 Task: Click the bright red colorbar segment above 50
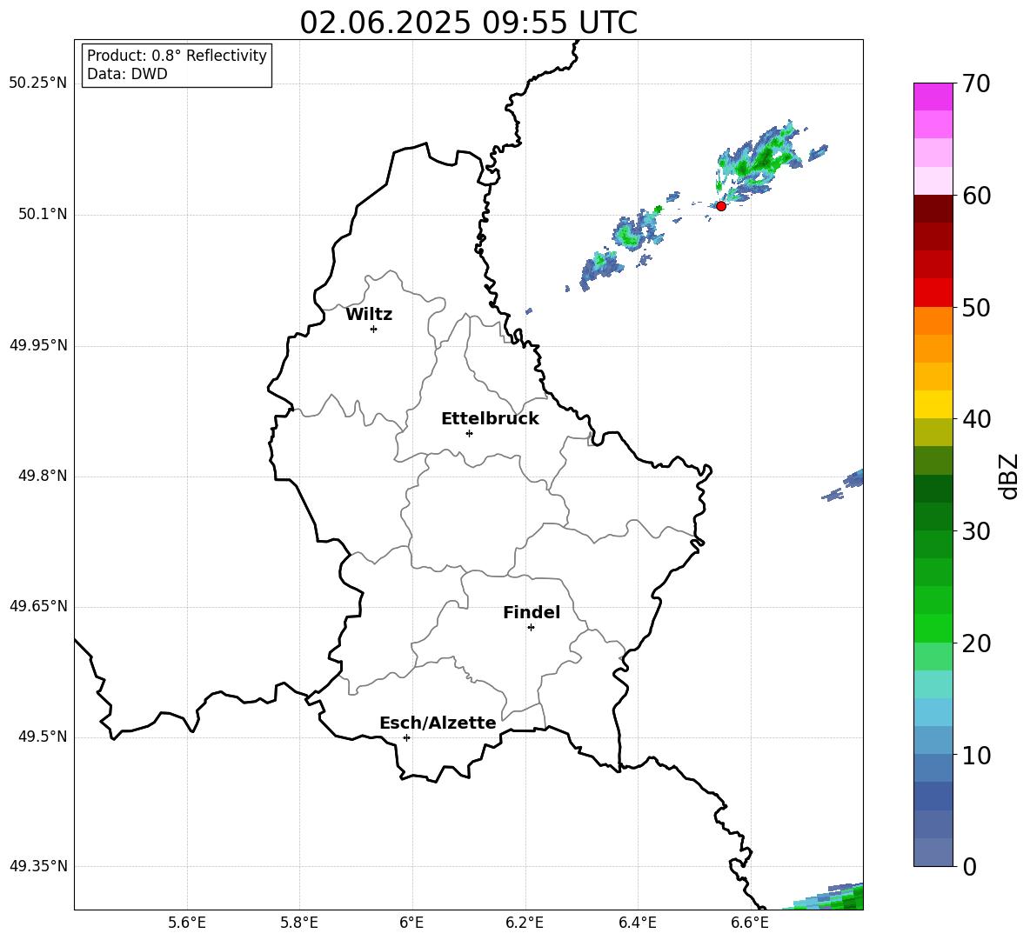pos(933,293)
